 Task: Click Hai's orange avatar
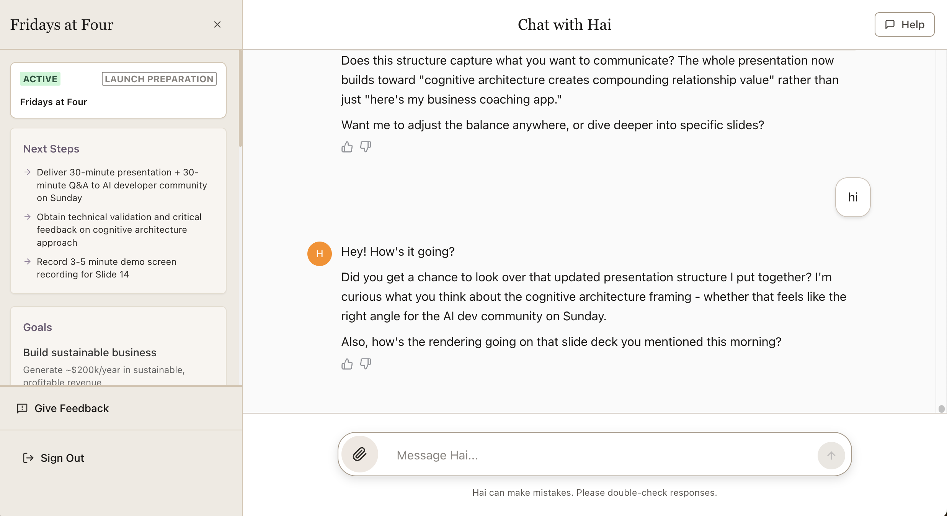(319, 253)
